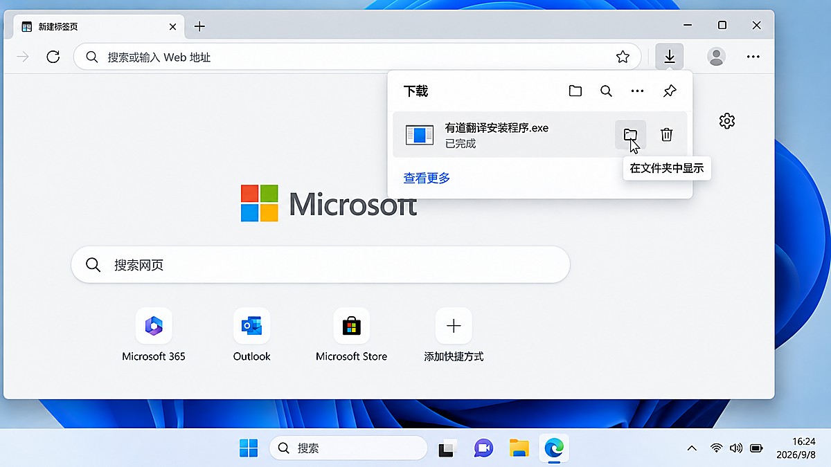831x467 pixels.
Task: Search downloads with magnifier icon
Action: (x=606, y=91)
